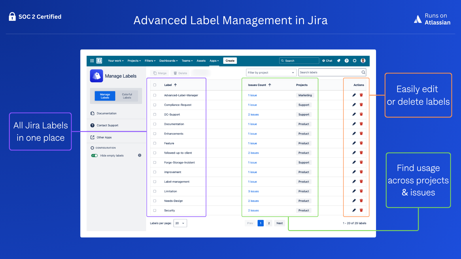
Task: Sort by the Issues Count column
Action: [x=260, y=85]
